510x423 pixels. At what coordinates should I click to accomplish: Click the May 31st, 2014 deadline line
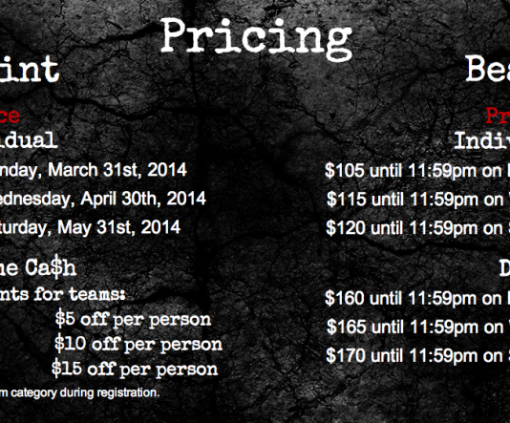[x=90, y=227]
